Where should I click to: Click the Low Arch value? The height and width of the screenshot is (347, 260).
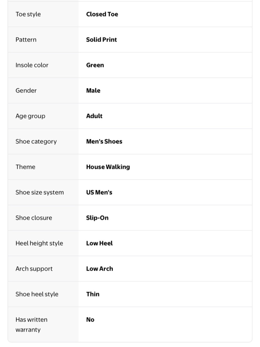click(x=100, y=269)
